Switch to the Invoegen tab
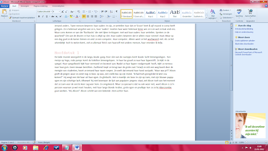The width and height of the screenshot is (268, 151). 25,6
